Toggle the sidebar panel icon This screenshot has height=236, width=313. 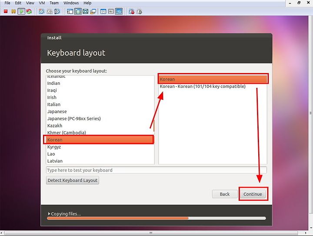click(70, 11)
